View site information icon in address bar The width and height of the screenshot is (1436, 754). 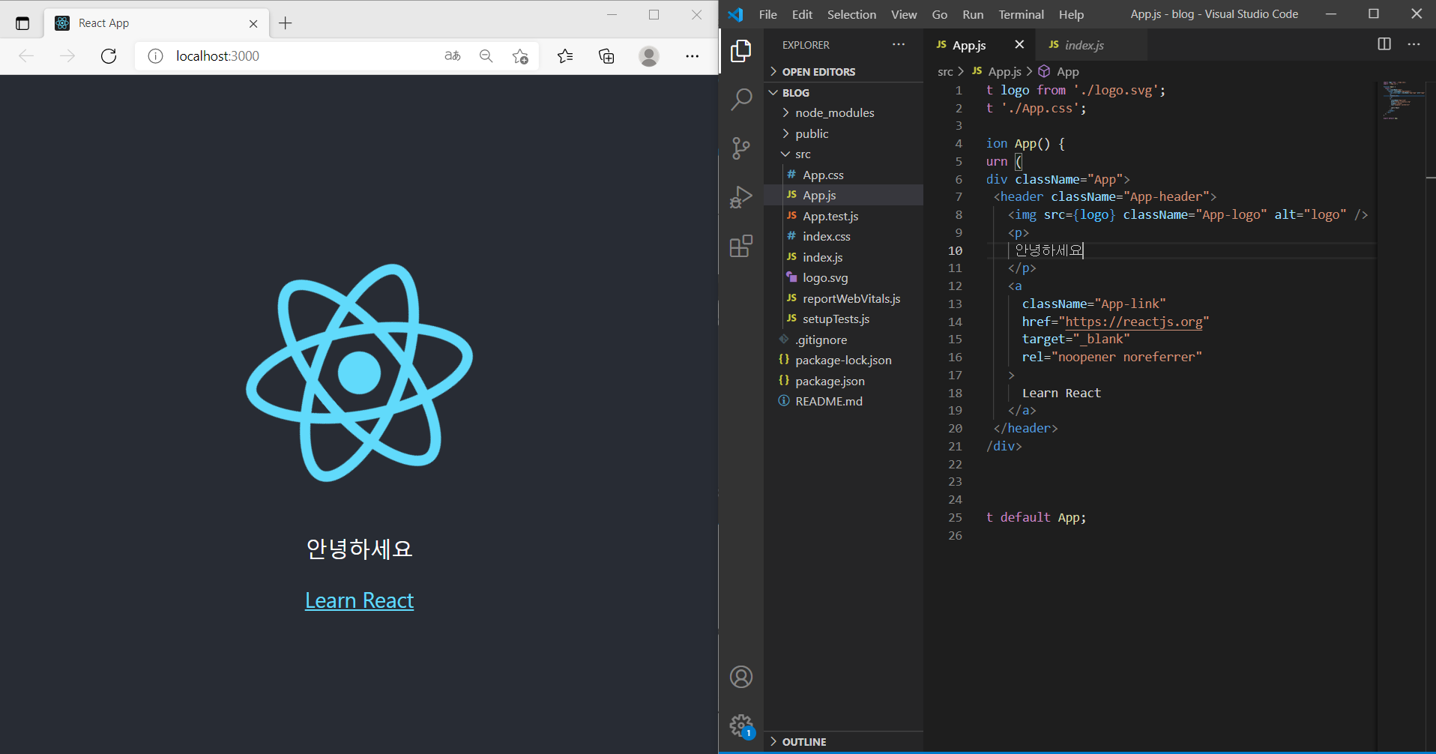(155, 55)
